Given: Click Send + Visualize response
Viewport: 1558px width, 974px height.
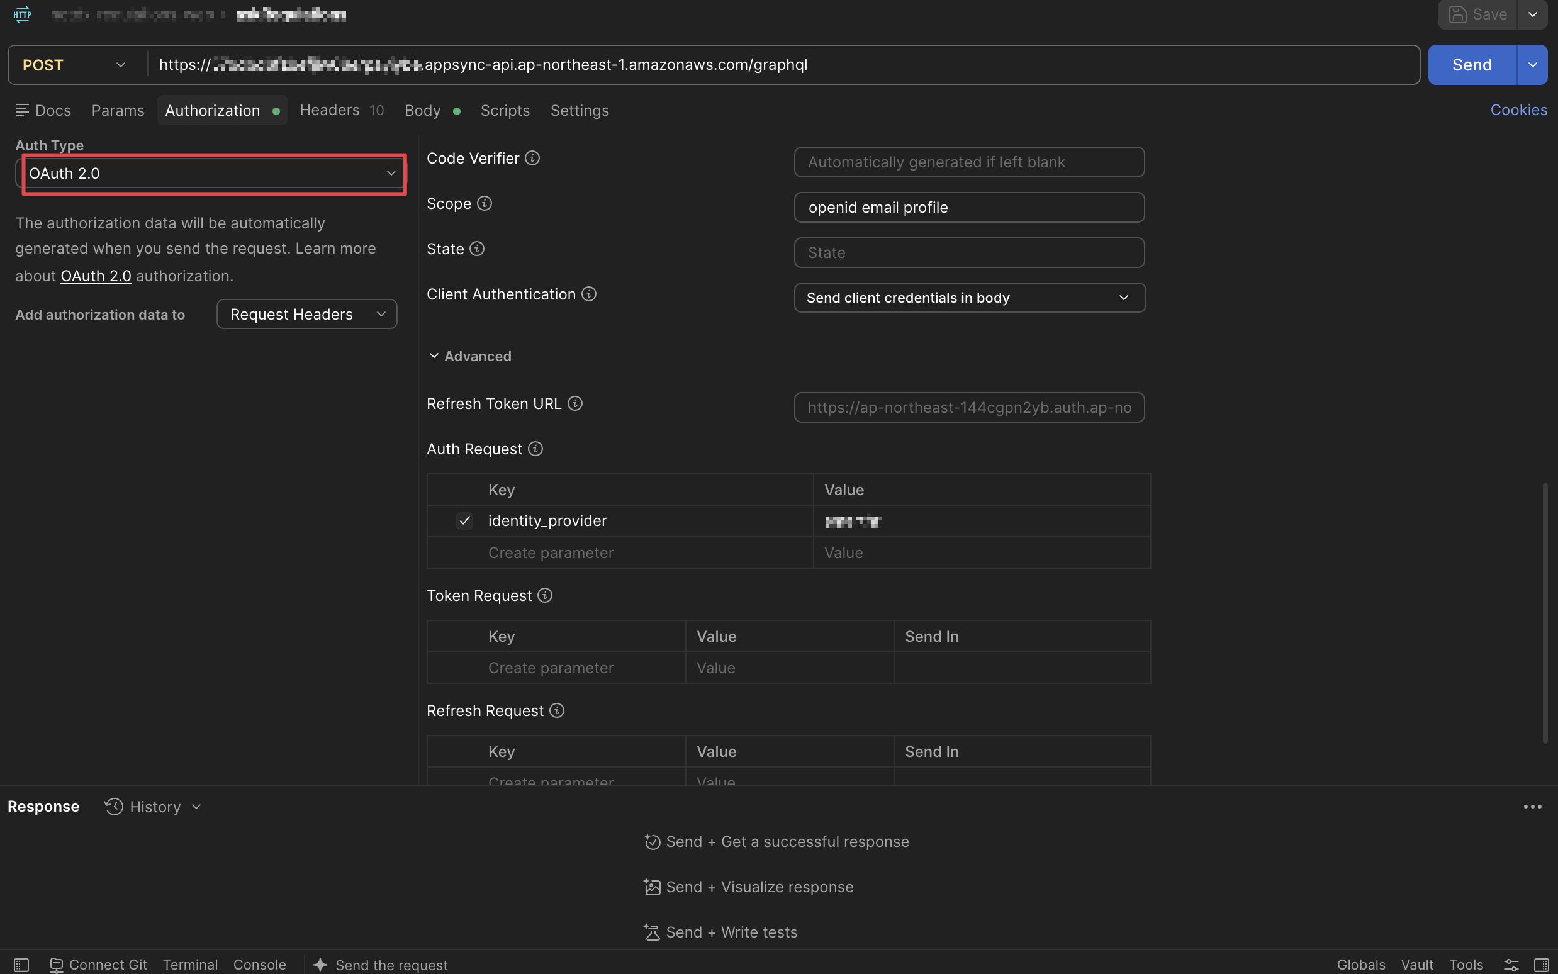Looking at the screenshot, I should click(748, 887).
